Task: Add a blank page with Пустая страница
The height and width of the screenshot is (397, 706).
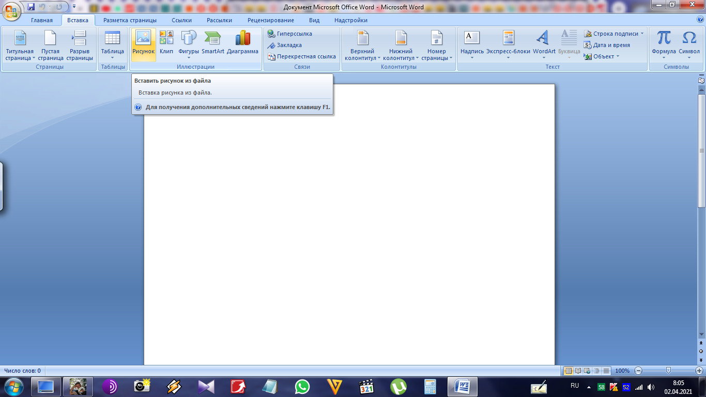Action: pyautogui.click(x=51, y=44)
